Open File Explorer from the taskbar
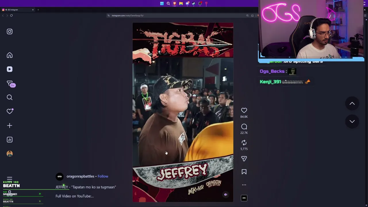Screen dimensions: 368x207 tap(181, 3)
